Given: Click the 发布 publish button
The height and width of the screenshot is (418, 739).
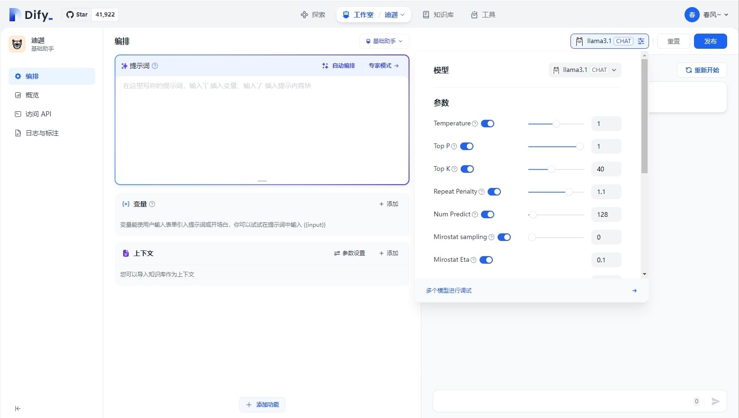Looking at the screenshot, I should coord(710,41).
